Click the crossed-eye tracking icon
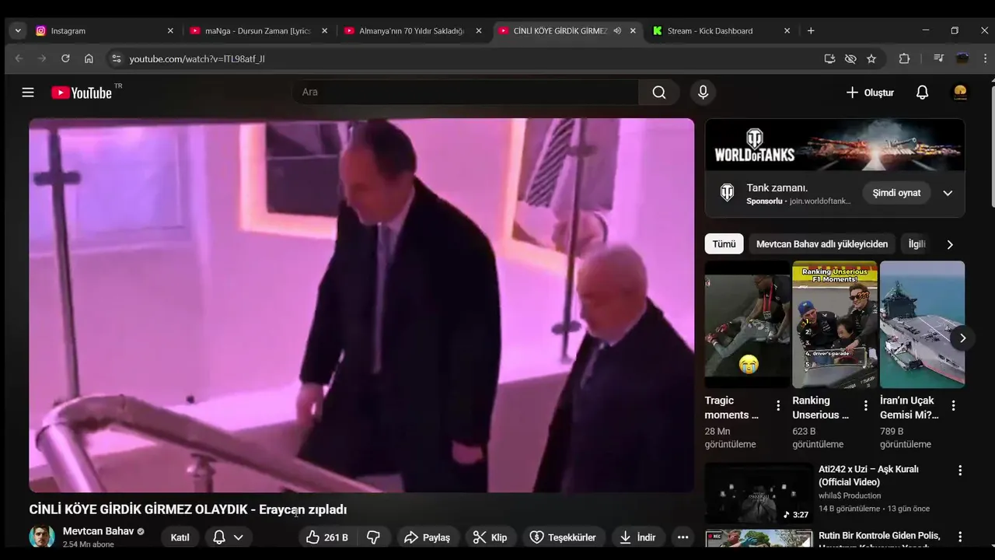Viewport: 995px width, 560px height. [x=850, y=58]
